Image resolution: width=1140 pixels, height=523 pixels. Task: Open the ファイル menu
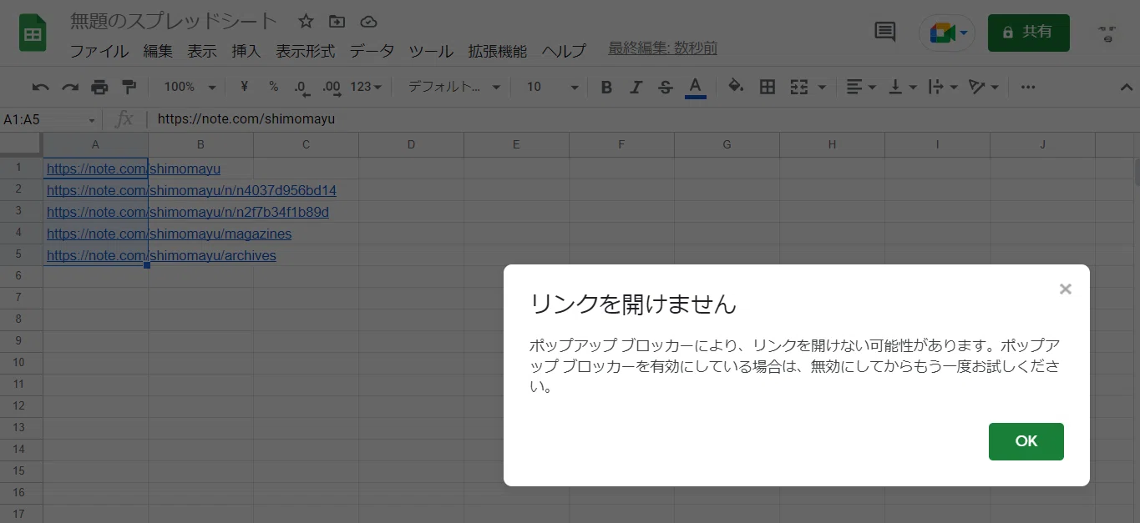(x=99, y=51)
